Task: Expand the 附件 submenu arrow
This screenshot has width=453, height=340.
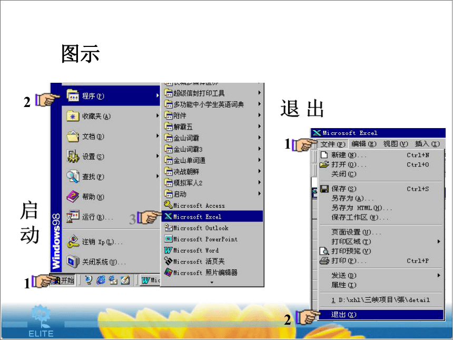Action: (x=260, y=115)
